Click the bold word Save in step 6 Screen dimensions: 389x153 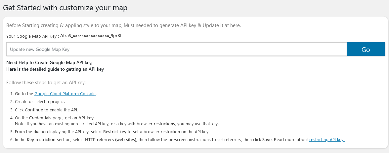(267, 139)
